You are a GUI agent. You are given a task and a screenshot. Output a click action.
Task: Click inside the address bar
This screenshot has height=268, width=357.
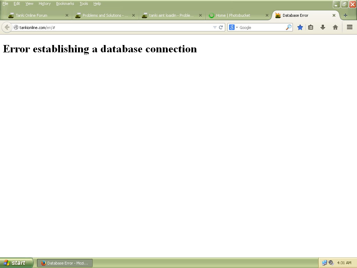(x=105, y=27)
